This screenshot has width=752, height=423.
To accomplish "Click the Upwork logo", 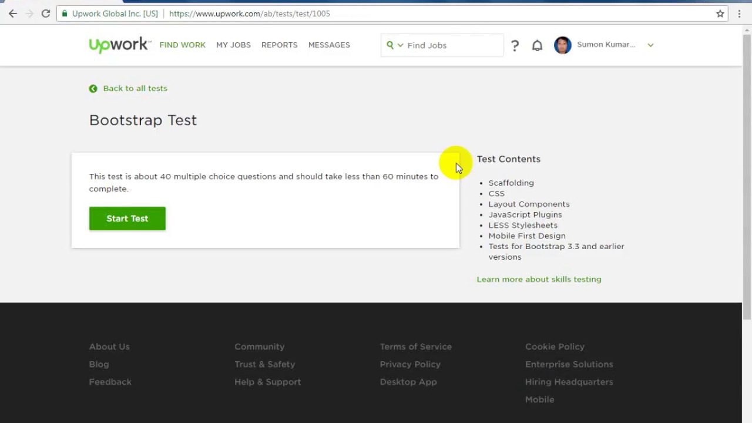I will click(120, 45).
